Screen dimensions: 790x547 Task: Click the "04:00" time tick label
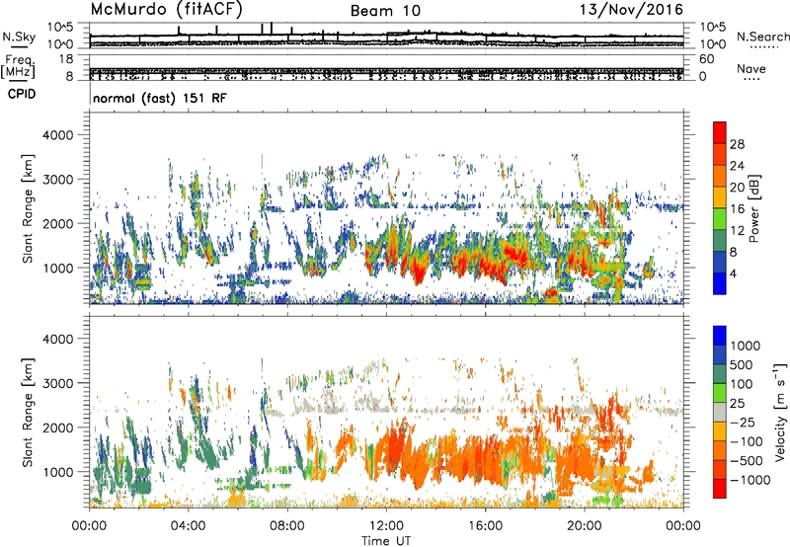point(189,526)
